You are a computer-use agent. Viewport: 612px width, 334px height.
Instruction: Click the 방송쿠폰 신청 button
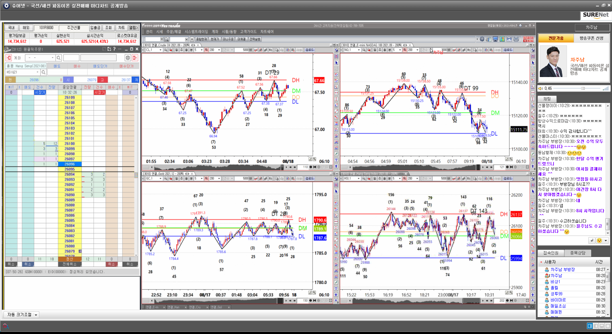(591, 38)
